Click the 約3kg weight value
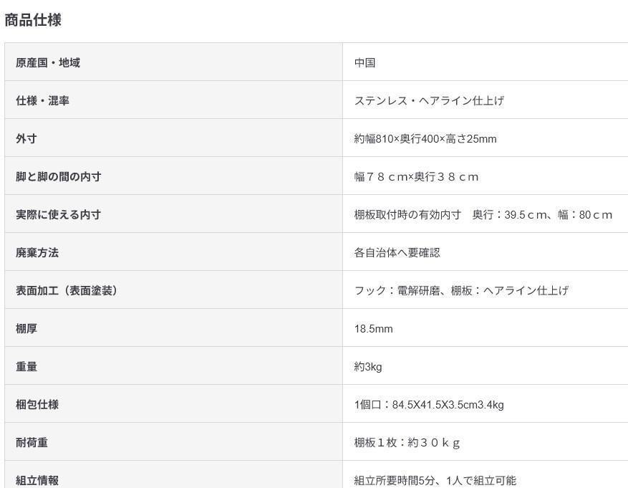 click(368, 367)
